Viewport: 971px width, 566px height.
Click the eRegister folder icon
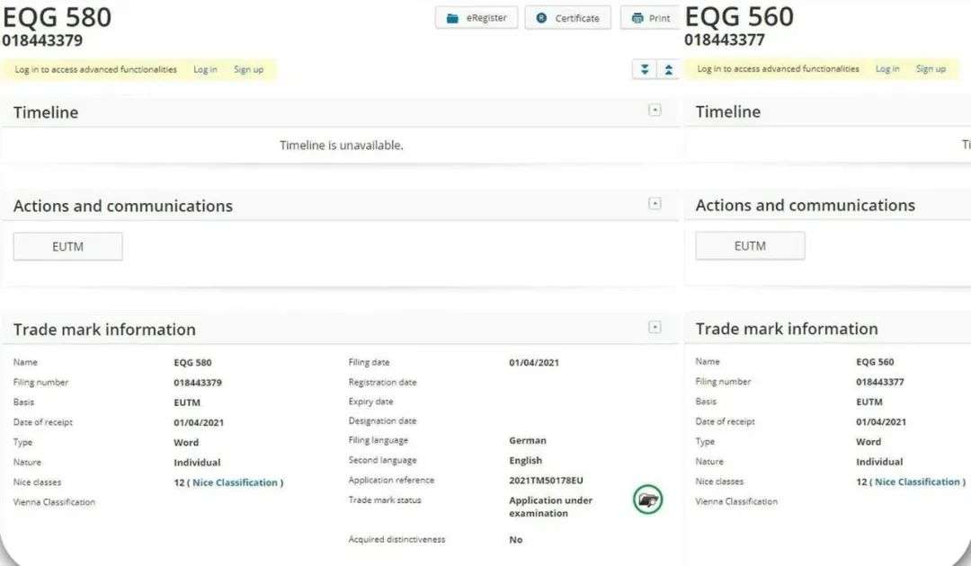pyautogui.click(x=453, y=18)
